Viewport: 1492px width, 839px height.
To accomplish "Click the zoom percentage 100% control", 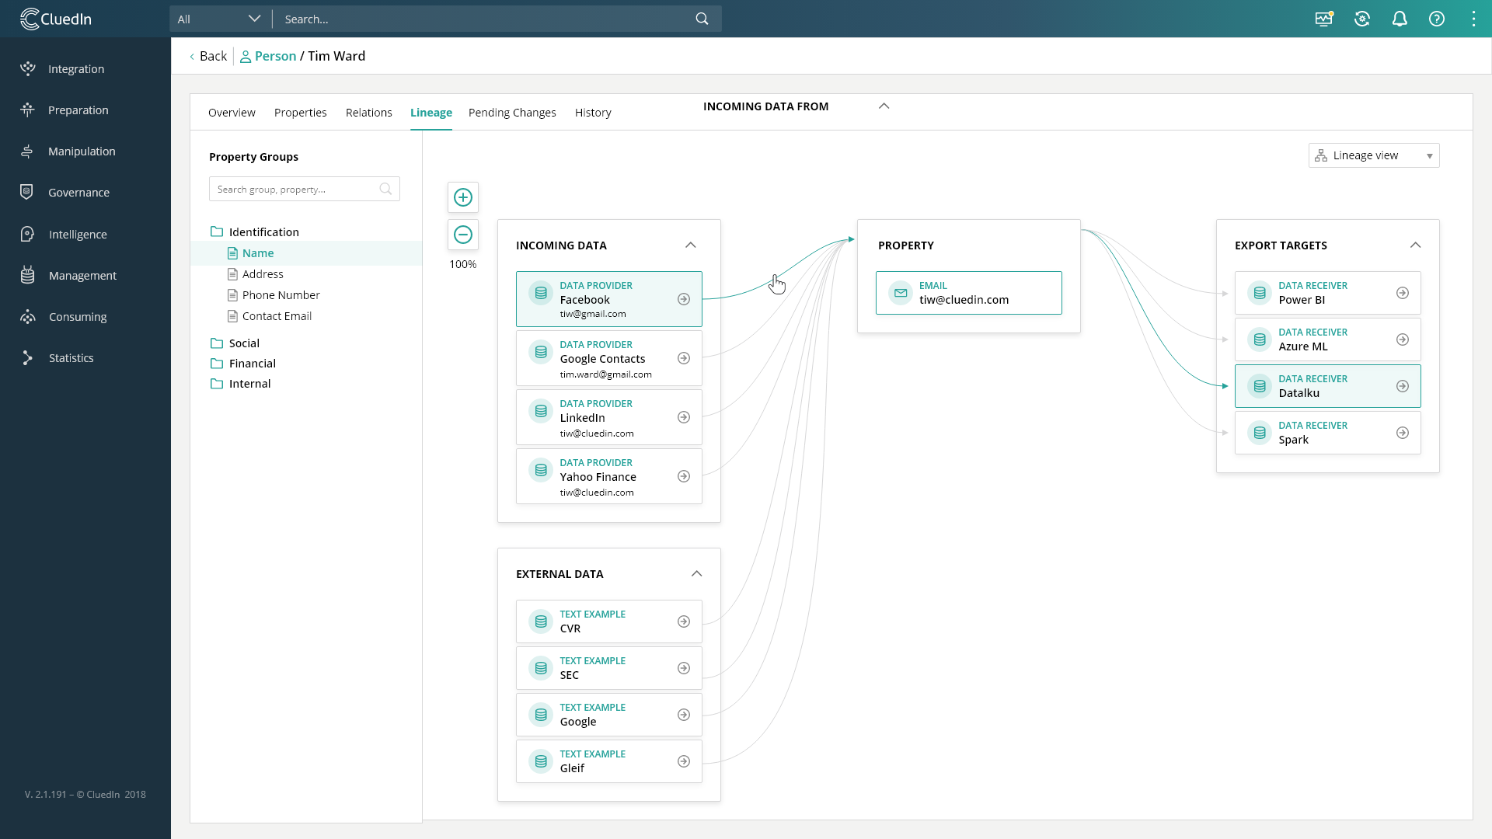I will pos(463,264).
